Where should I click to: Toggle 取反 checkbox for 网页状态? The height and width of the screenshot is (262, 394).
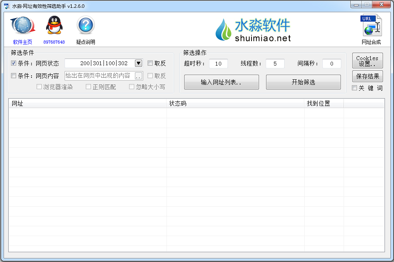[x=150, y=63]
